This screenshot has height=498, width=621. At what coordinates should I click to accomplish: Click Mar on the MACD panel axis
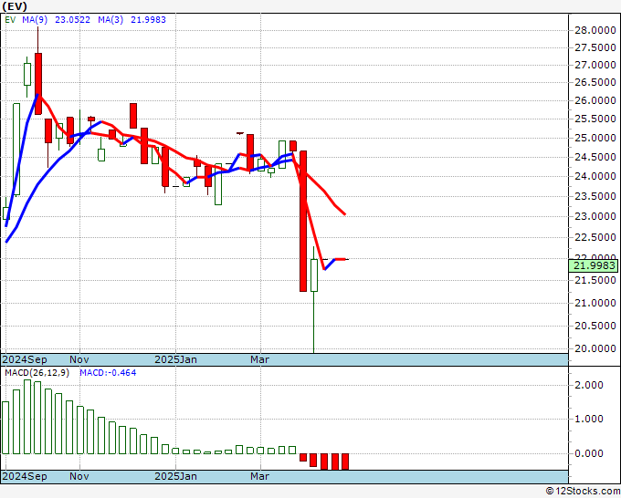259,477
